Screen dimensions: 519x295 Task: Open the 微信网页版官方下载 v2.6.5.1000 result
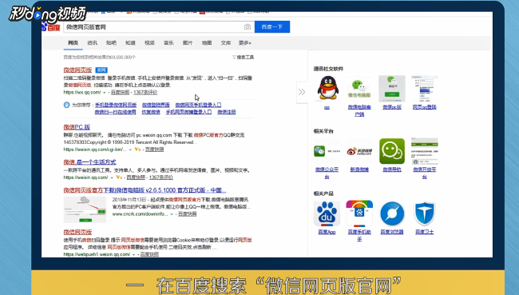tap(145, 190)
